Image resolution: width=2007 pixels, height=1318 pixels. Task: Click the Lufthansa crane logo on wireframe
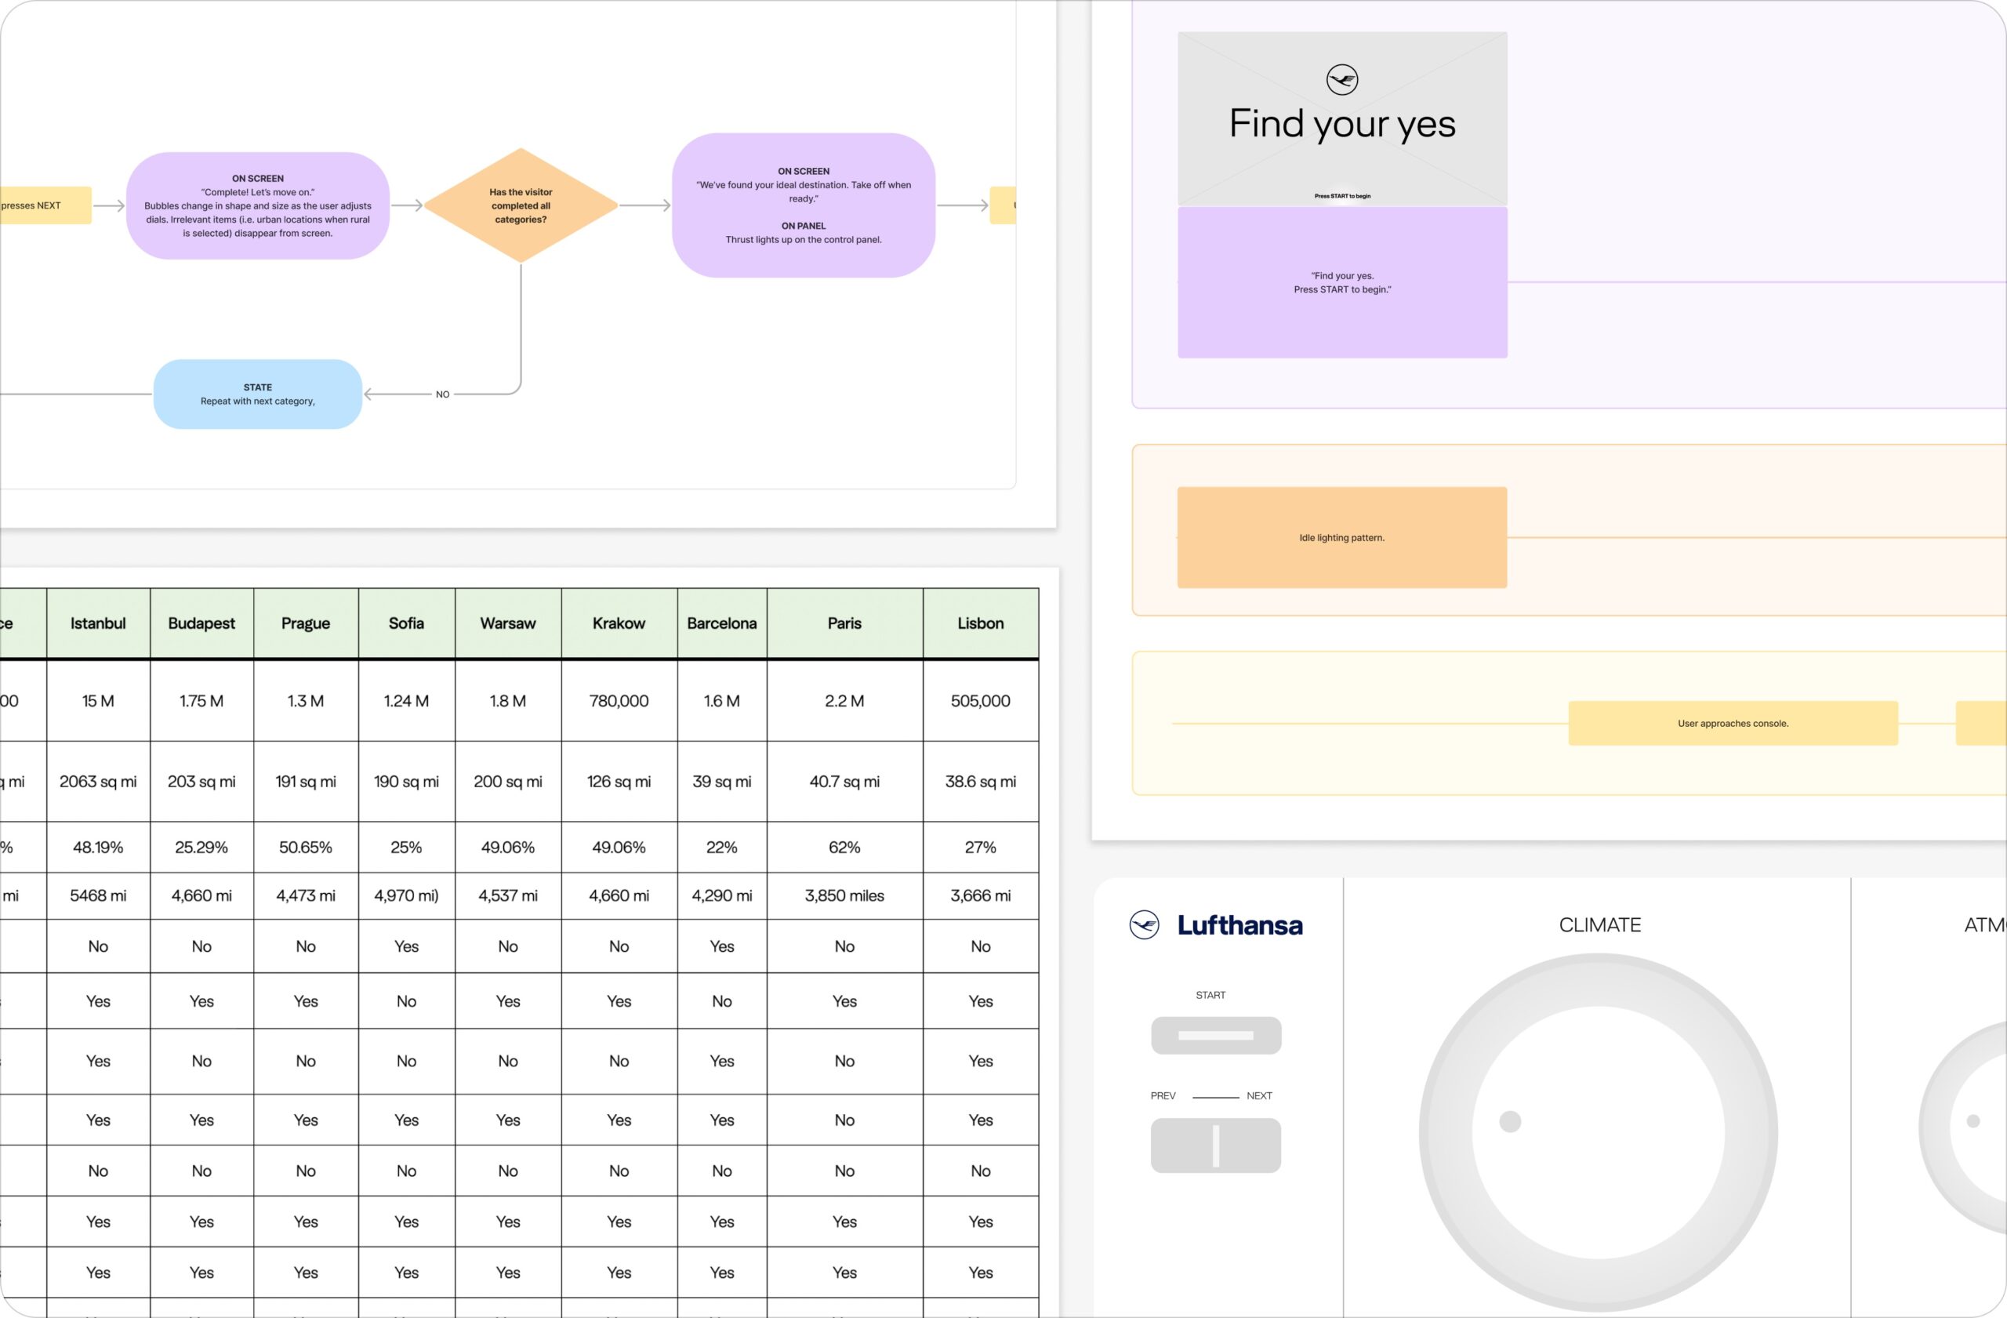tap(1341, 80)
